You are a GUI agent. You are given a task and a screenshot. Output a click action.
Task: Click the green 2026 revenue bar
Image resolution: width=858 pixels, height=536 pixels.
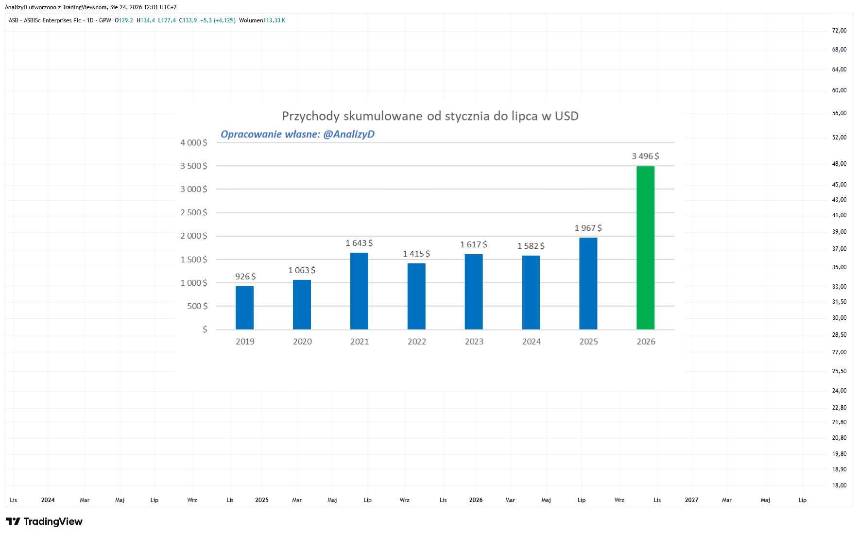click(645, 248)
